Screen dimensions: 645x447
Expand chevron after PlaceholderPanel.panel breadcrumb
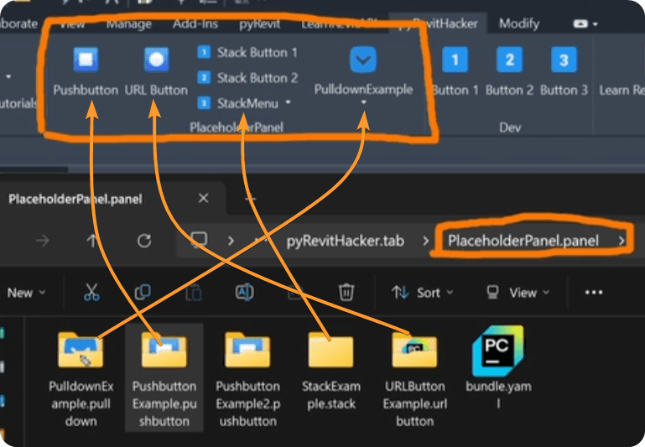[622, 241]
